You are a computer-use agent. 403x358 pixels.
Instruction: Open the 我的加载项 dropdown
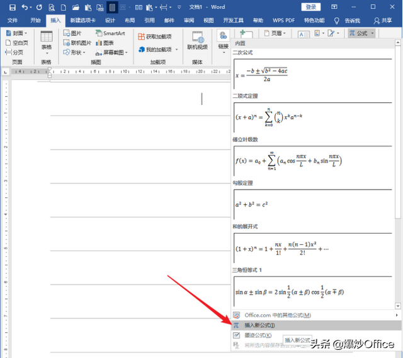click(158, 50)
